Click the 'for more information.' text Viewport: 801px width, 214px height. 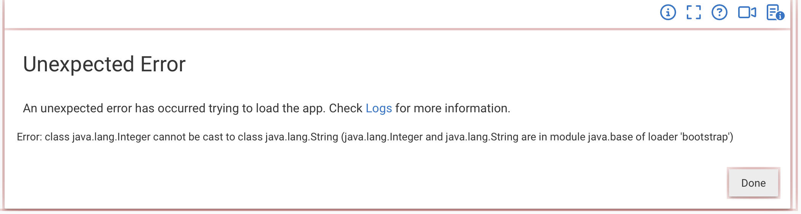click(453, 109)
